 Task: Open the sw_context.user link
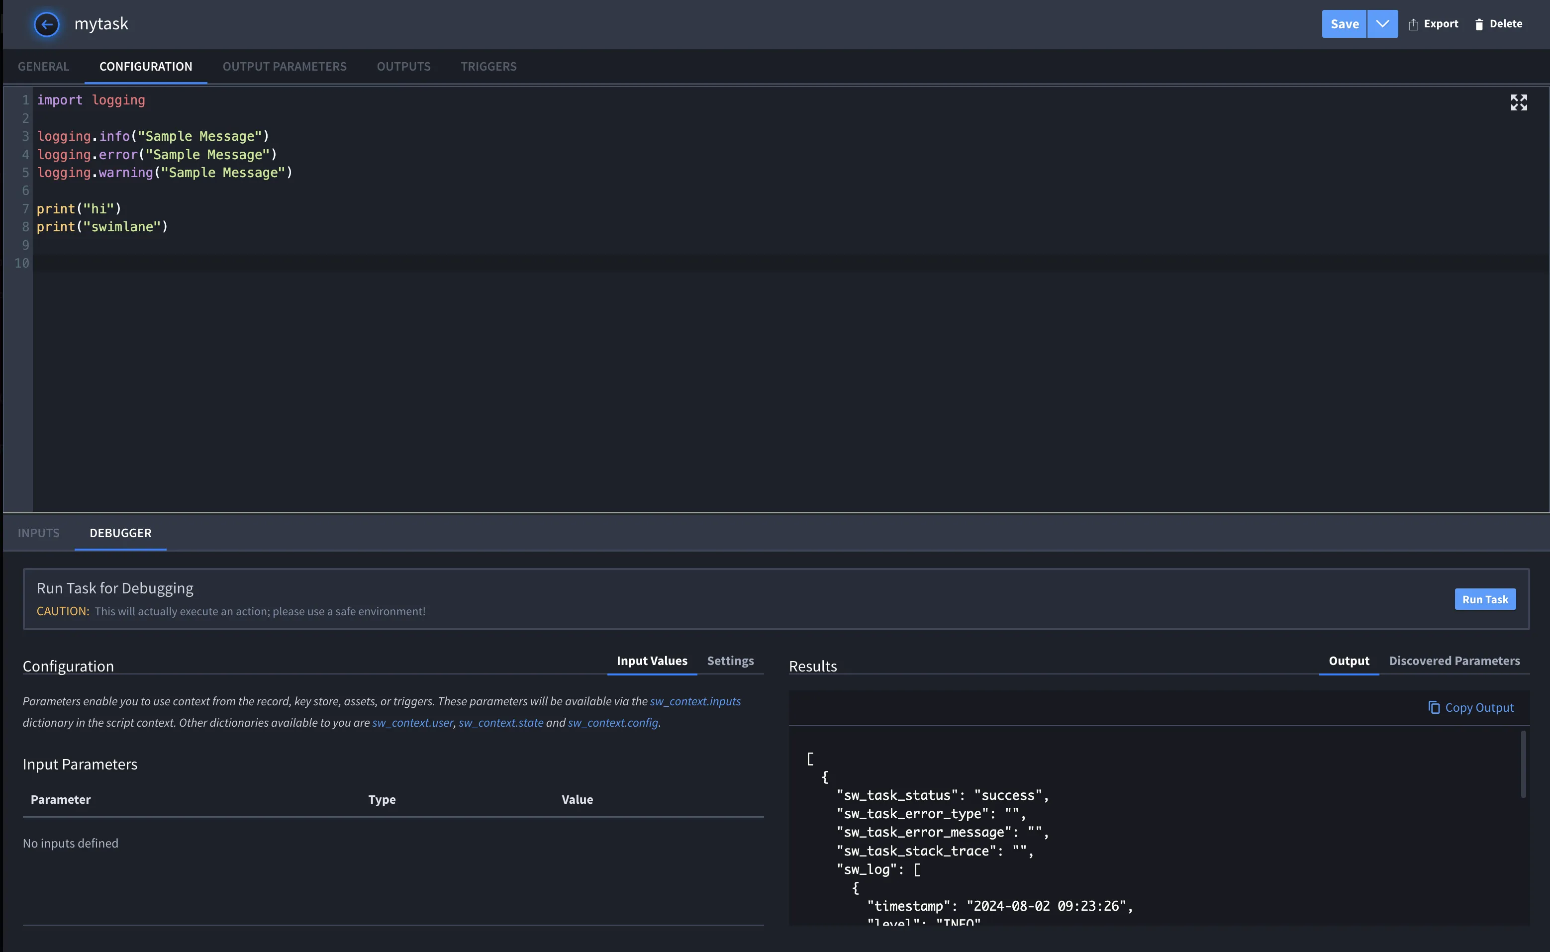(412, 723)
